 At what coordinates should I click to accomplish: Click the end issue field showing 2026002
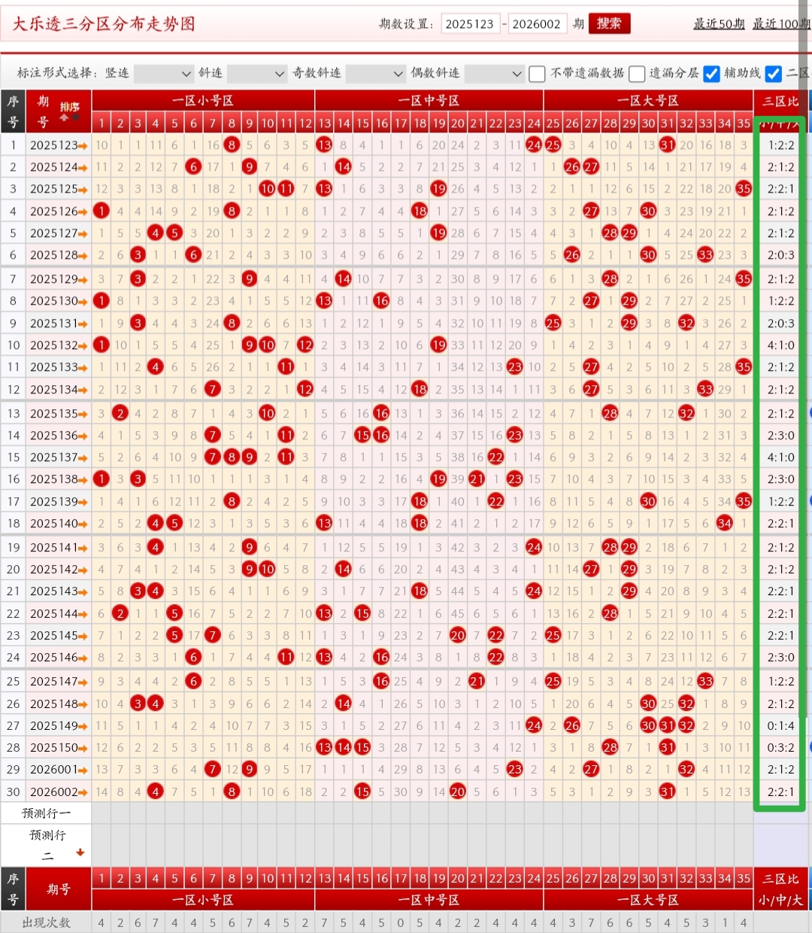[x=537, y=24]
